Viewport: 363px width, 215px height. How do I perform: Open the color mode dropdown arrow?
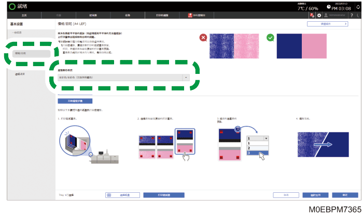point(186,78)
